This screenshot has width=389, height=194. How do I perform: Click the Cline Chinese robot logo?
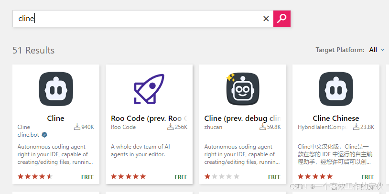tap(336, 89)
